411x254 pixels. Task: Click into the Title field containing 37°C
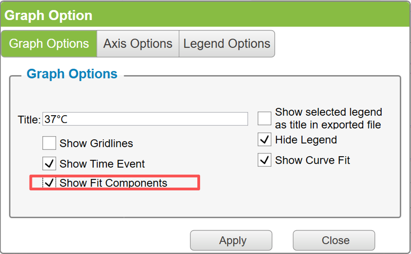pos(145,119)
